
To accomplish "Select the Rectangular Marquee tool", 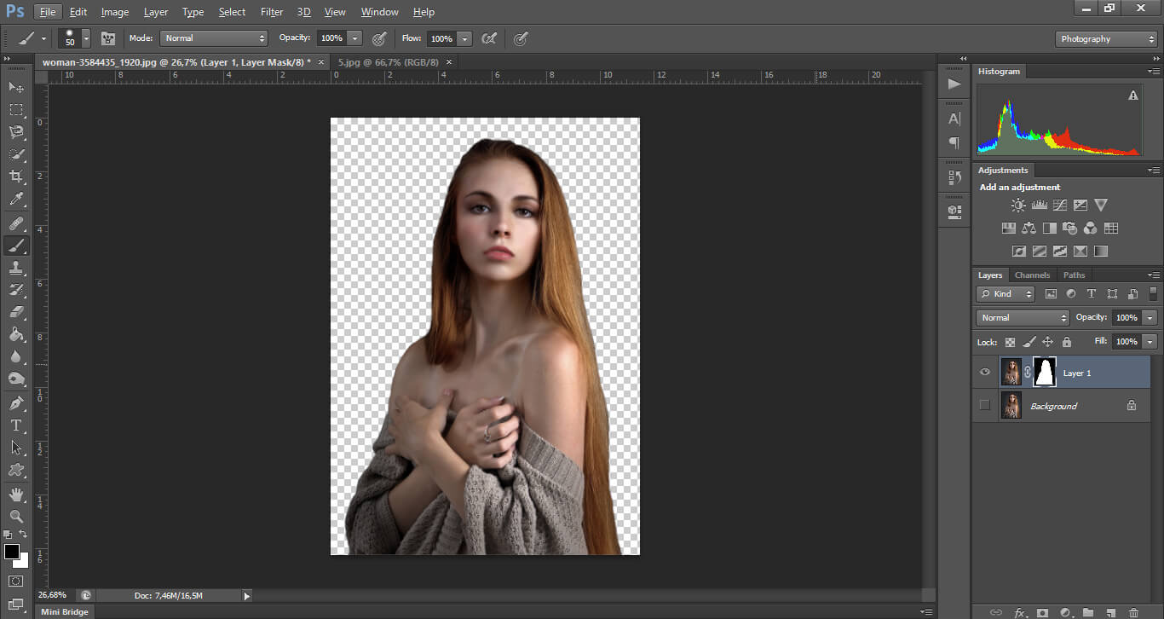I will point(16,110).
